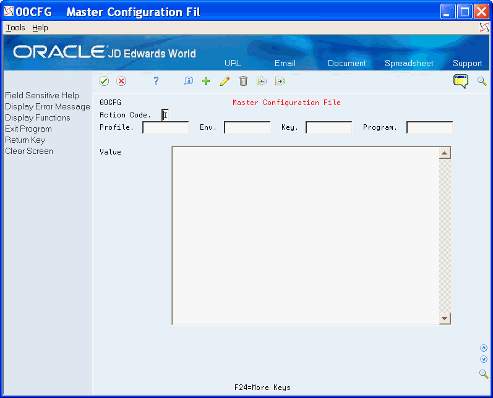Click the Inquire info icon in toolbar
Screen dimensions: 493x398
(188, 81)
